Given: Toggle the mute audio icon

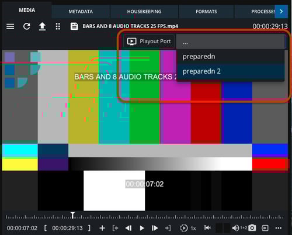Looking at the screenshot, I should pyautogui.click(x=207, y=227).
